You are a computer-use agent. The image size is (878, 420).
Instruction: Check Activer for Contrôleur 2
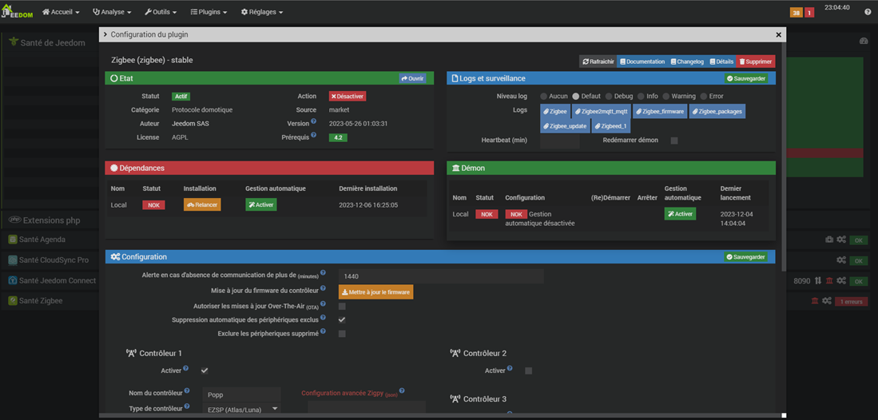click(x=529, y=370)
